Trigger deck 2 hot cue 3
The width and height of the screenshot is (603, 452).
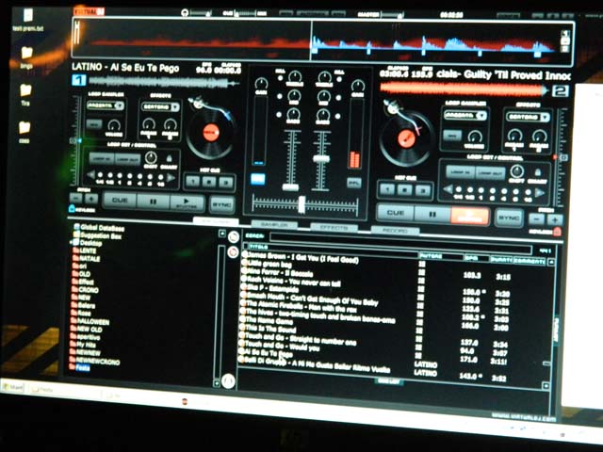pos(423,190)
